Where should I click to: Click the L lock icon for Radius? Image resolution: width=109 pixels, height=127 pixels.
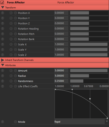(15, 76)
